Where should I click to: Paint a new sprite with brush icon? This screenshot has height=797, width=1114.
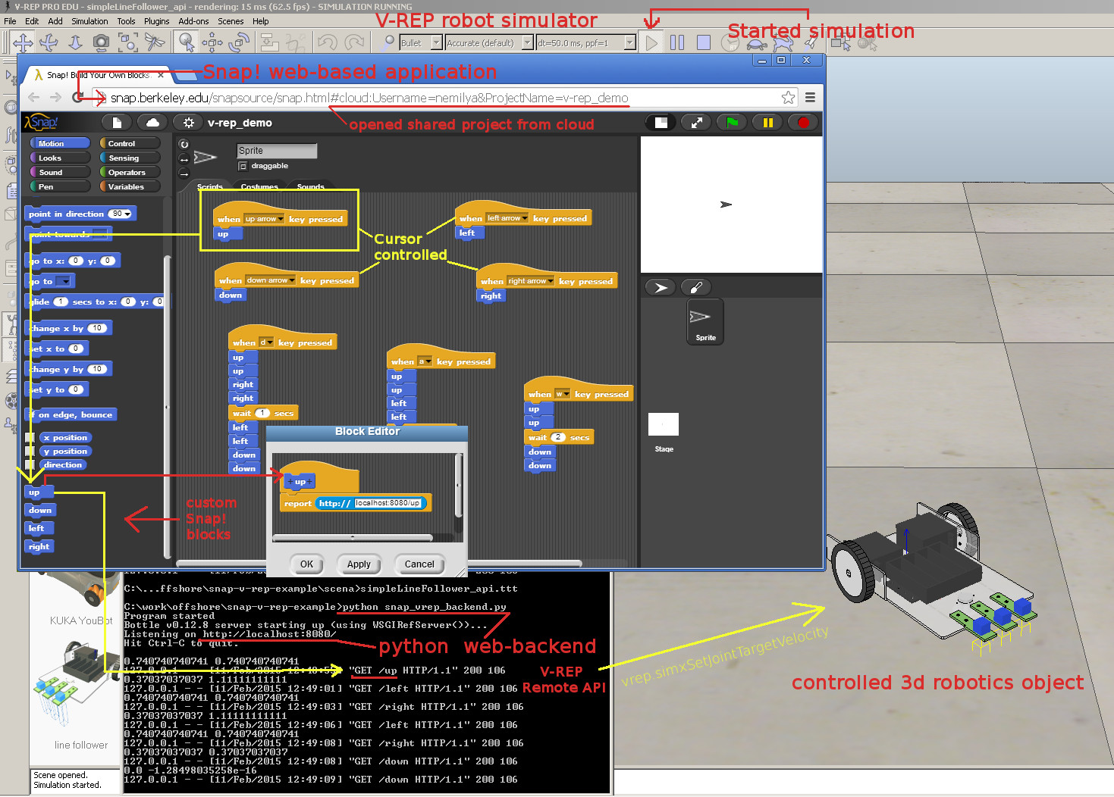pyautogui.click(x=696, y=287)
